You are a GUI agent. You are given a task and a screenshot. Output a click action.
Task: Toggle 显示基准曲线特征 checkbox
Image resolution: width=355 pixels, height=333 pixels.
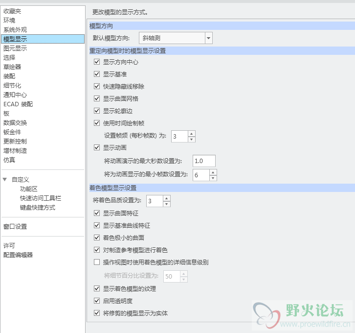[97, 225]
